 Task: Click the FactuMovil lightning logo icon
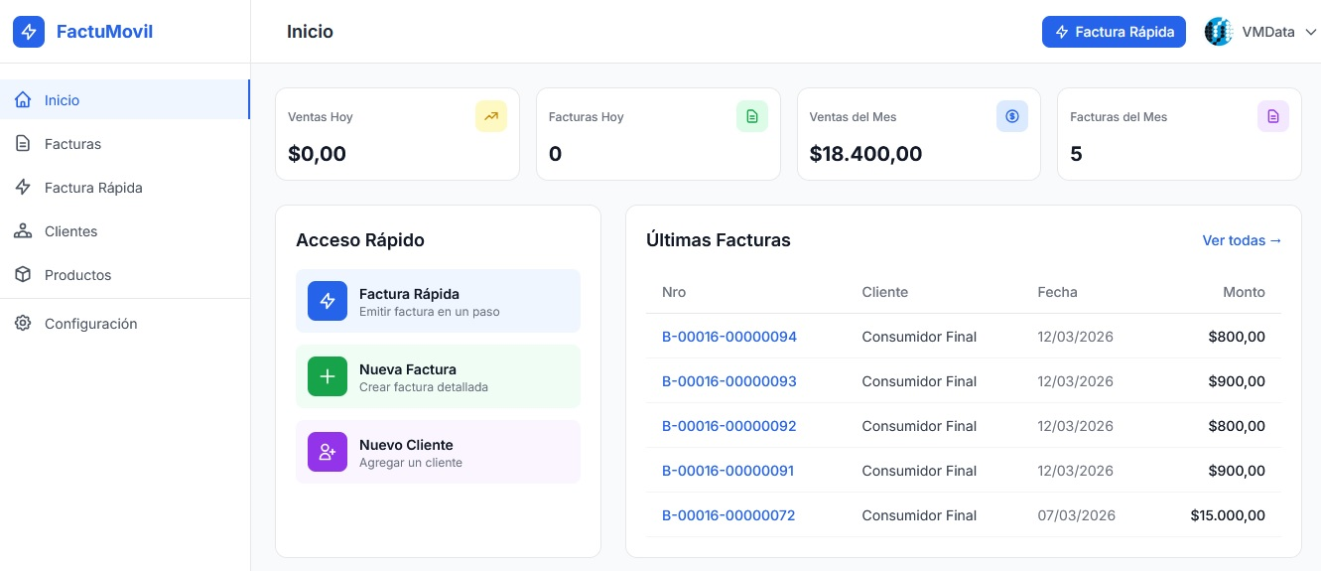(29, 32)
